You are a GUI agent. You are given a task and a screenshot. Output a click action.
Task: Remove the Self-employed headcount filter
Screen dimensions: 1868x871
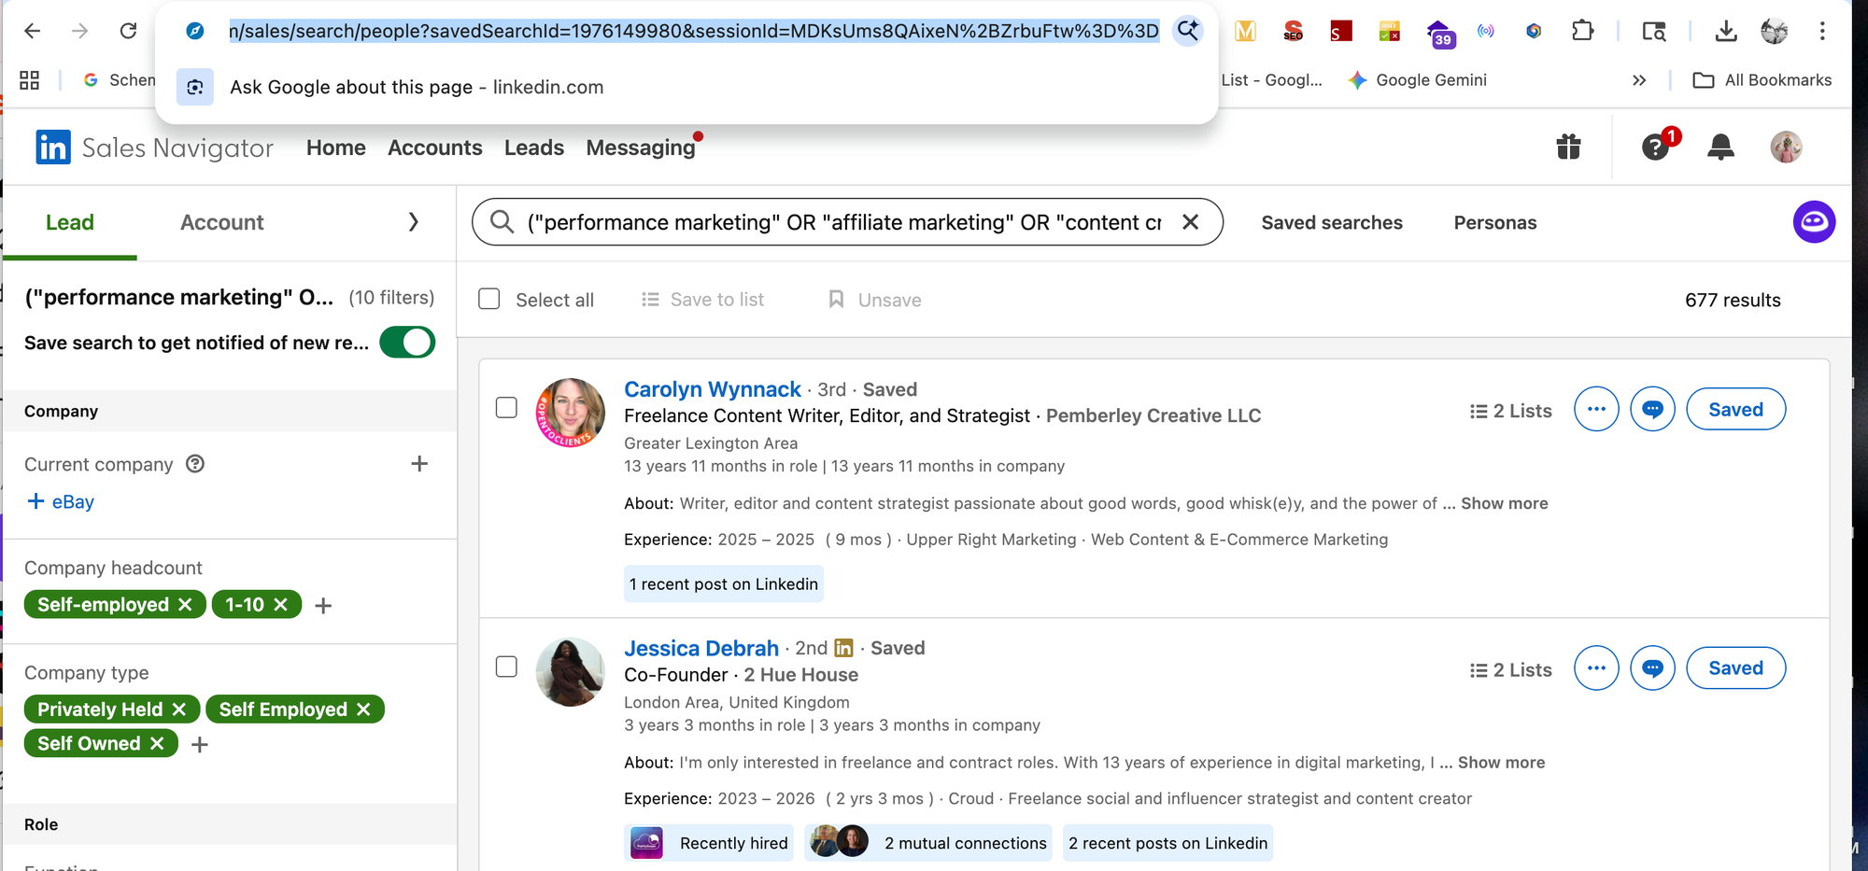point(185,605)
